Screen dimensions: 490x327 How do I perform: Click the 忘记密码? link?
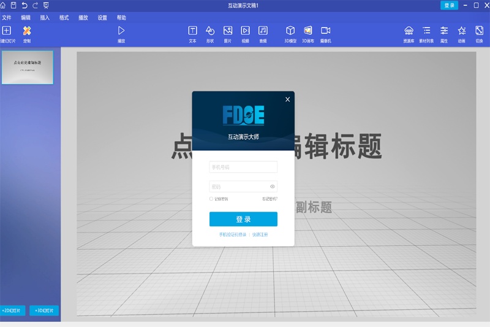pos(269,199)
